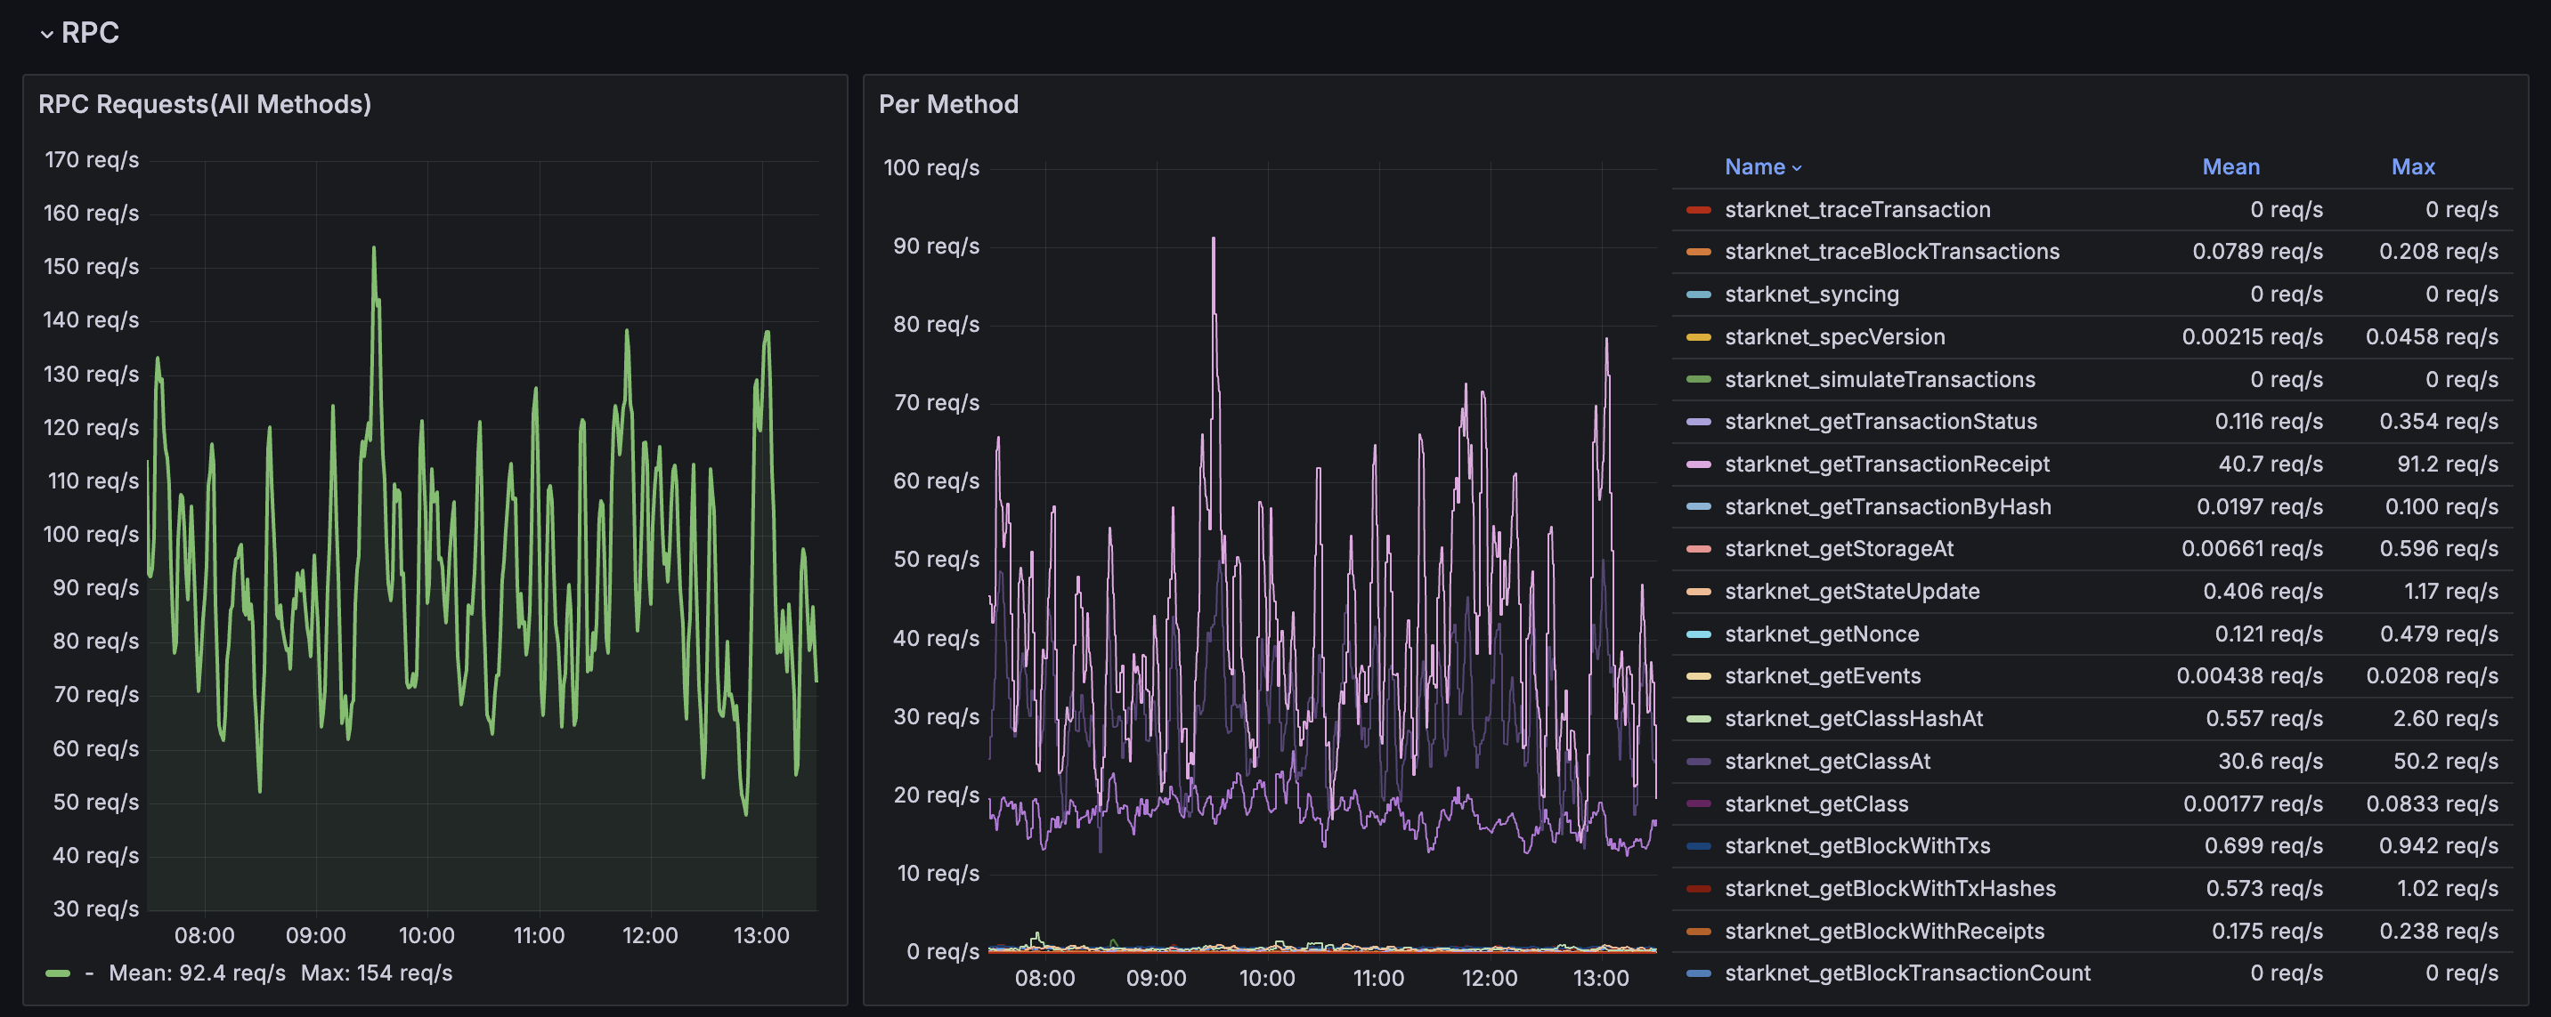Isolate starknet_traceTransaction series in legend
The width and height of the screenshot is (2551, 1017).
[1856, 210]
